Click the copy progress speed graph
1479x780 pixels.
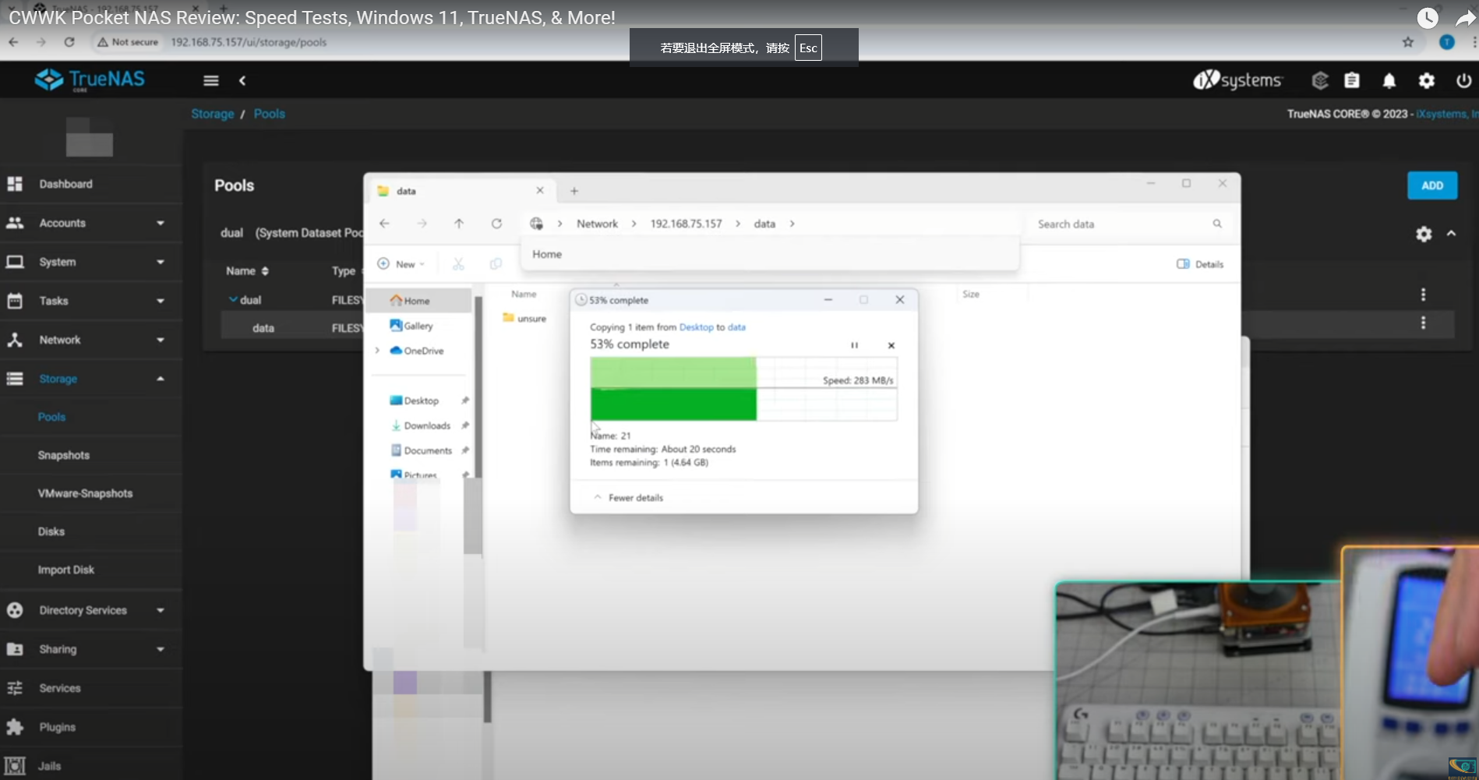point(743,389)
